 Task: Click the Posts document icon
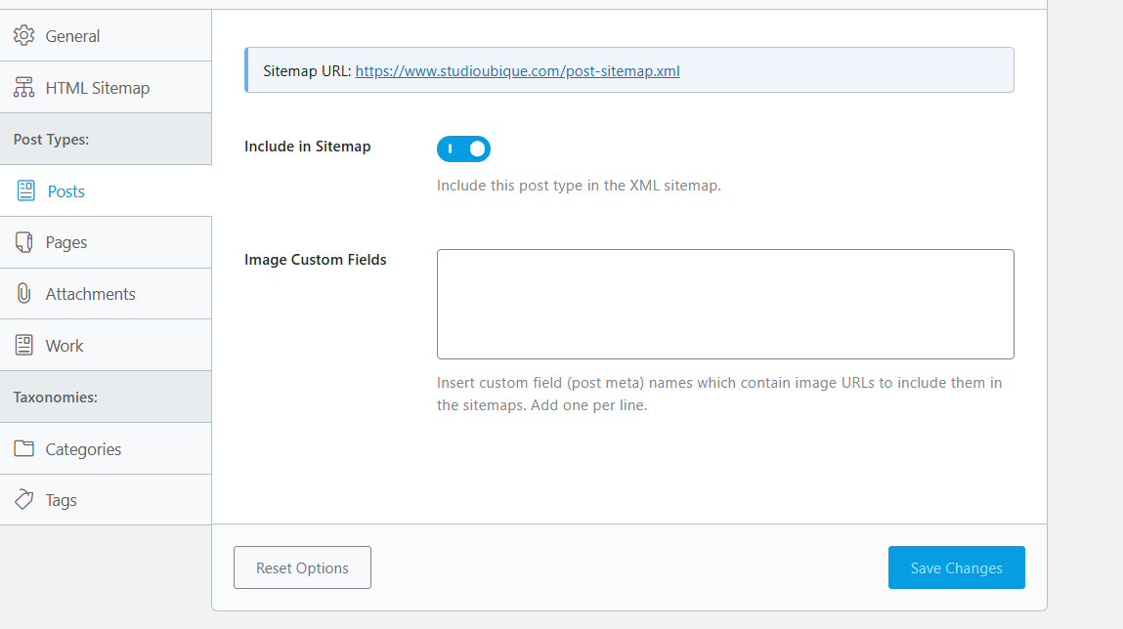25,191
